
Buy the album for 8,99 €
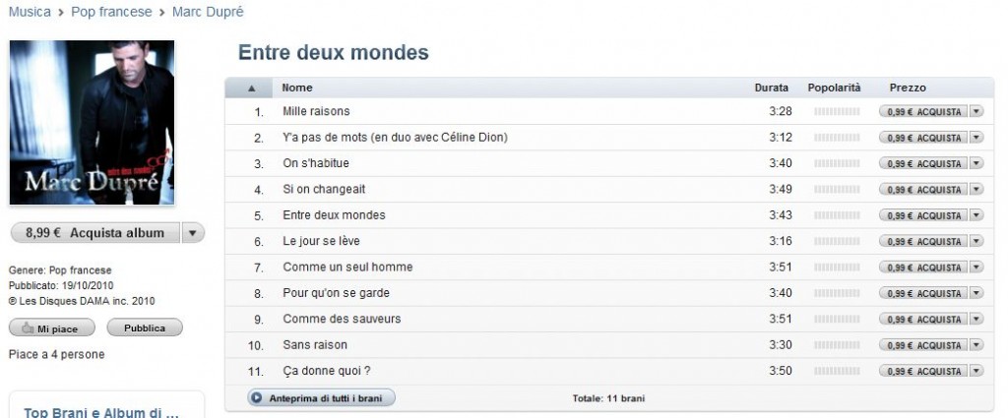[94, 233]
